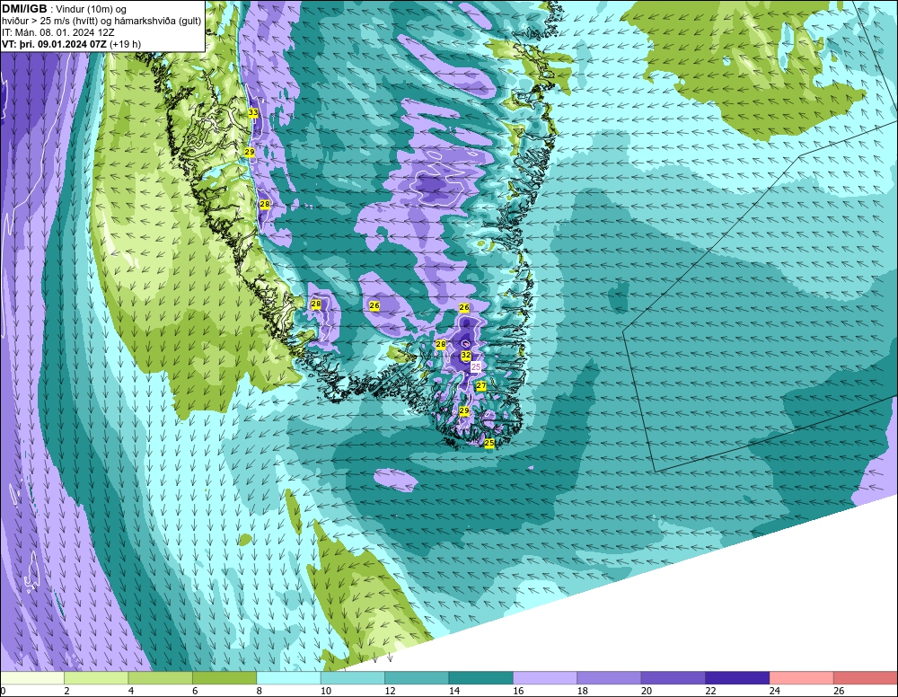The image size is (898, 697).
Task: Click the 12–14 teal legend swatch
Action: 417,678
